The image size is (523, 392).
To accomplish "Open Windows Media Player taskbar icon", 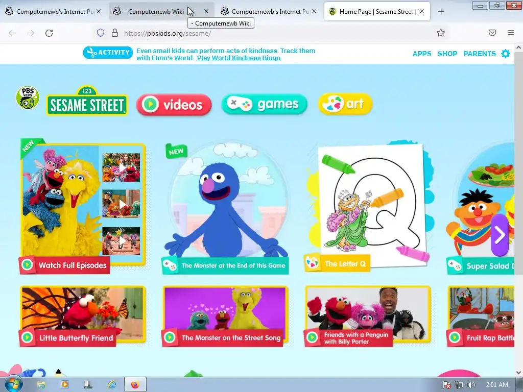I will [x=65, y=385].
